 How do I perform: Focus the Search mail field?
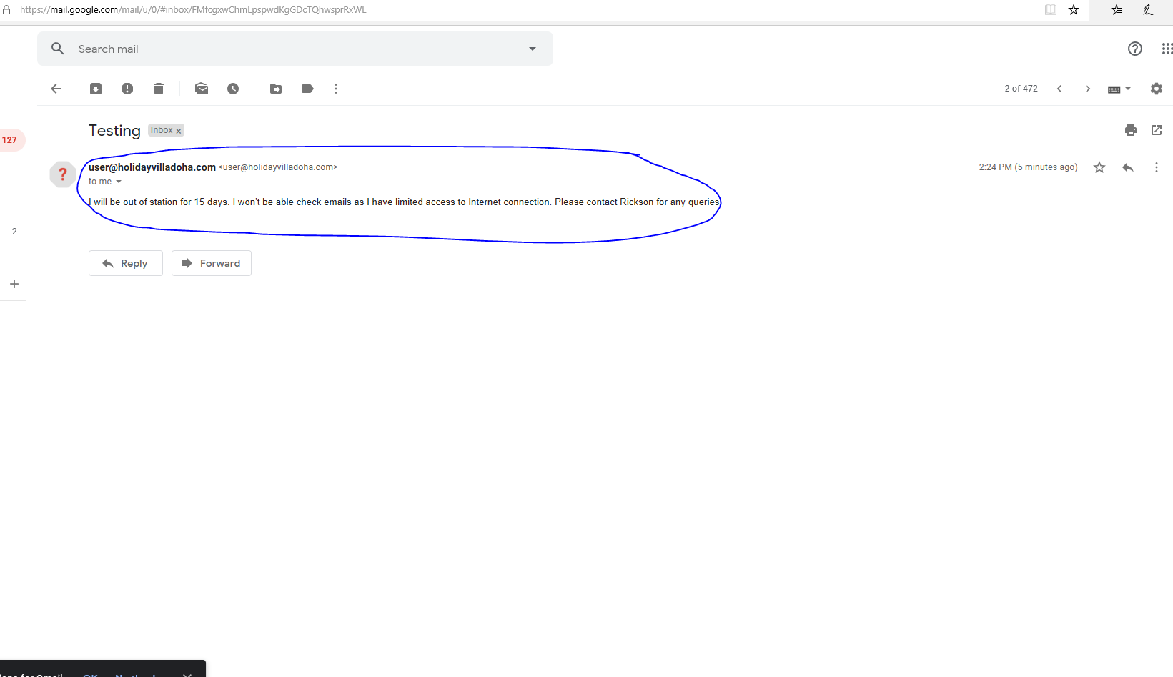[x=286, y=49]
